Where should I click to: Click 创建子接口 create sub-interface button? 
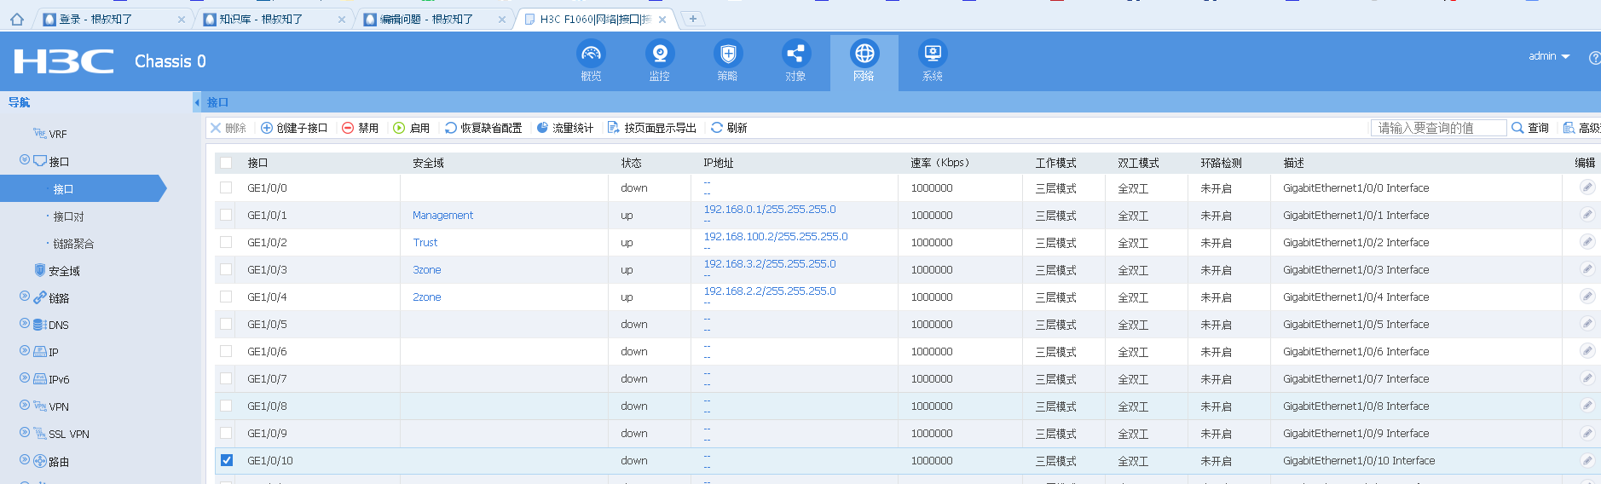(x=294, y=128)
